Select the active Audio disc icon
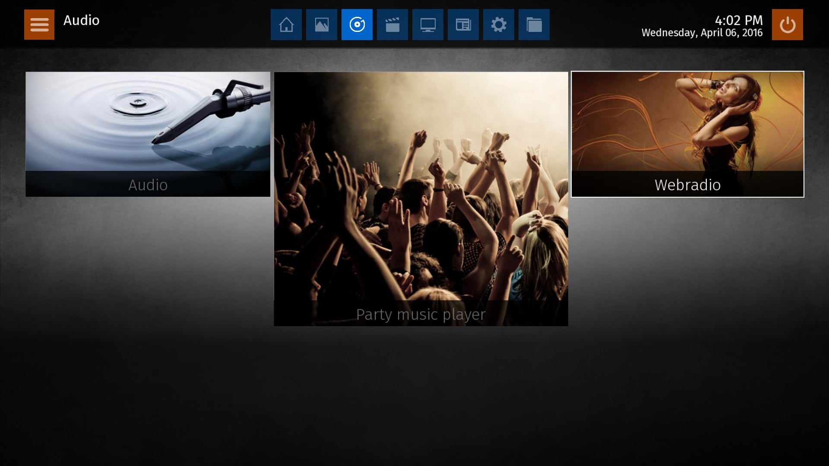 (x=357, y=25)
